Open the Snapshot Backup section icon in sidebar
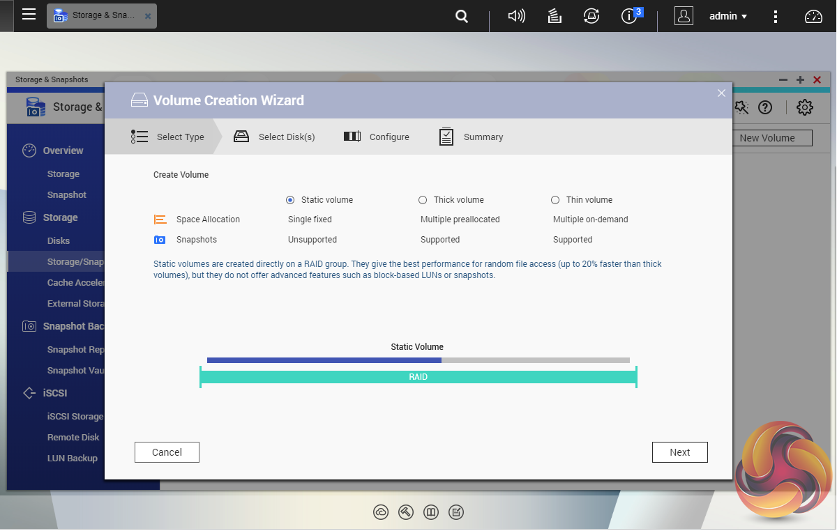 [x=29, y=326]
